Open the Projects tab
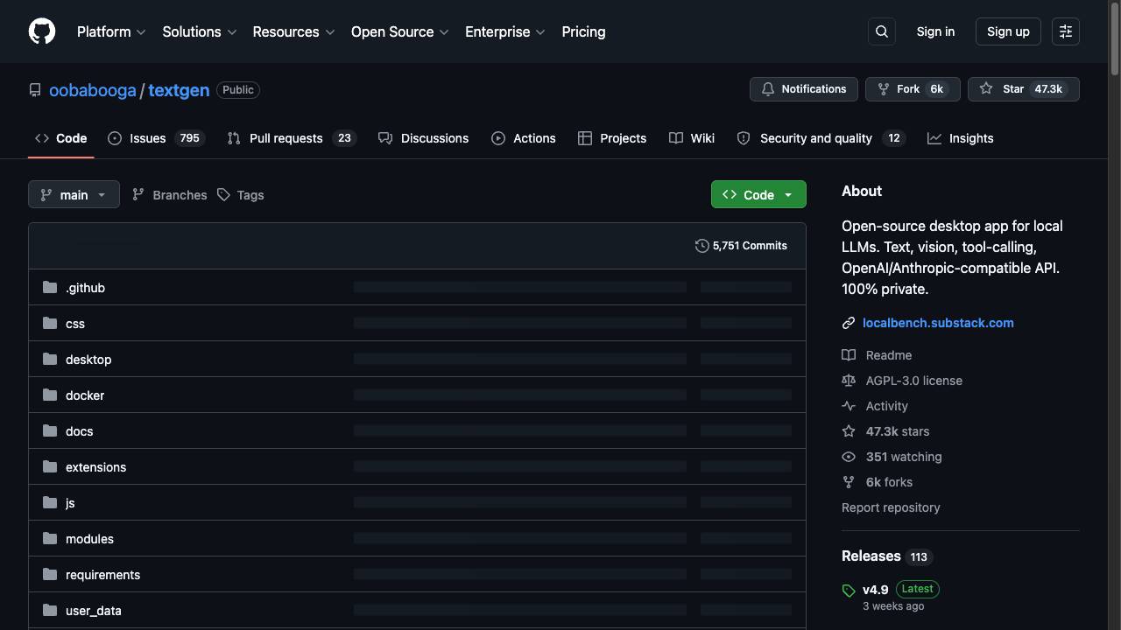1121x630 pixels. pos(612,138)
